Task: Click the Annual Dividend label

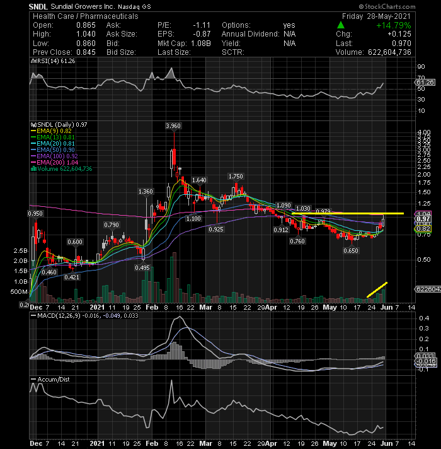Action: [x=251, y=34]
